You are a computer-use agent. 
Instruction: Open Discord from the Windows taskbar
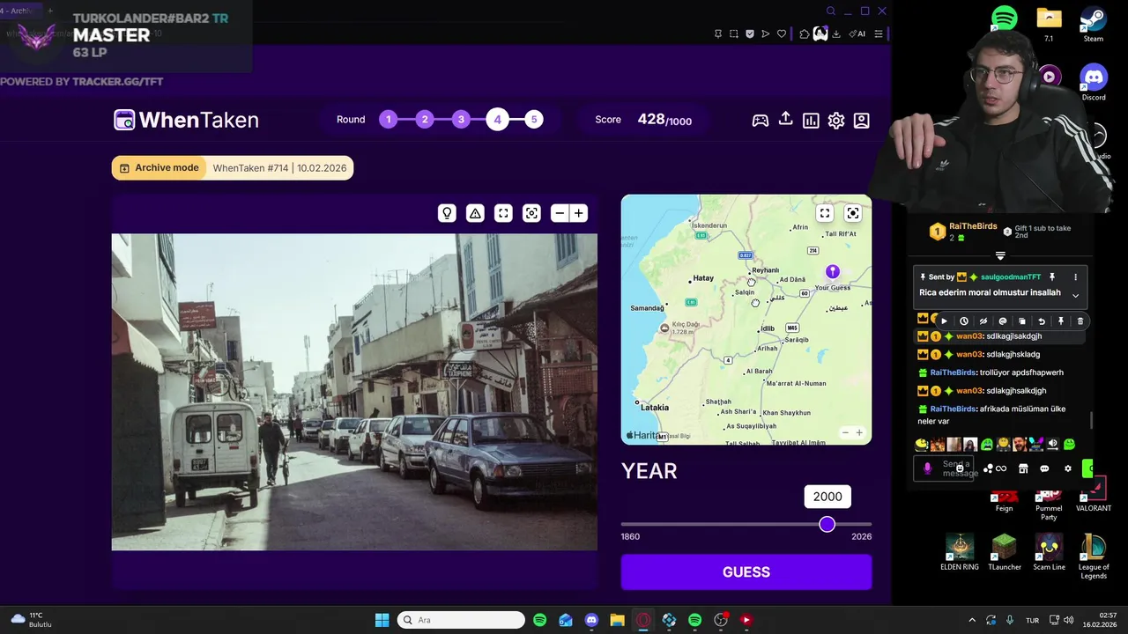click(x=591, y=620)
